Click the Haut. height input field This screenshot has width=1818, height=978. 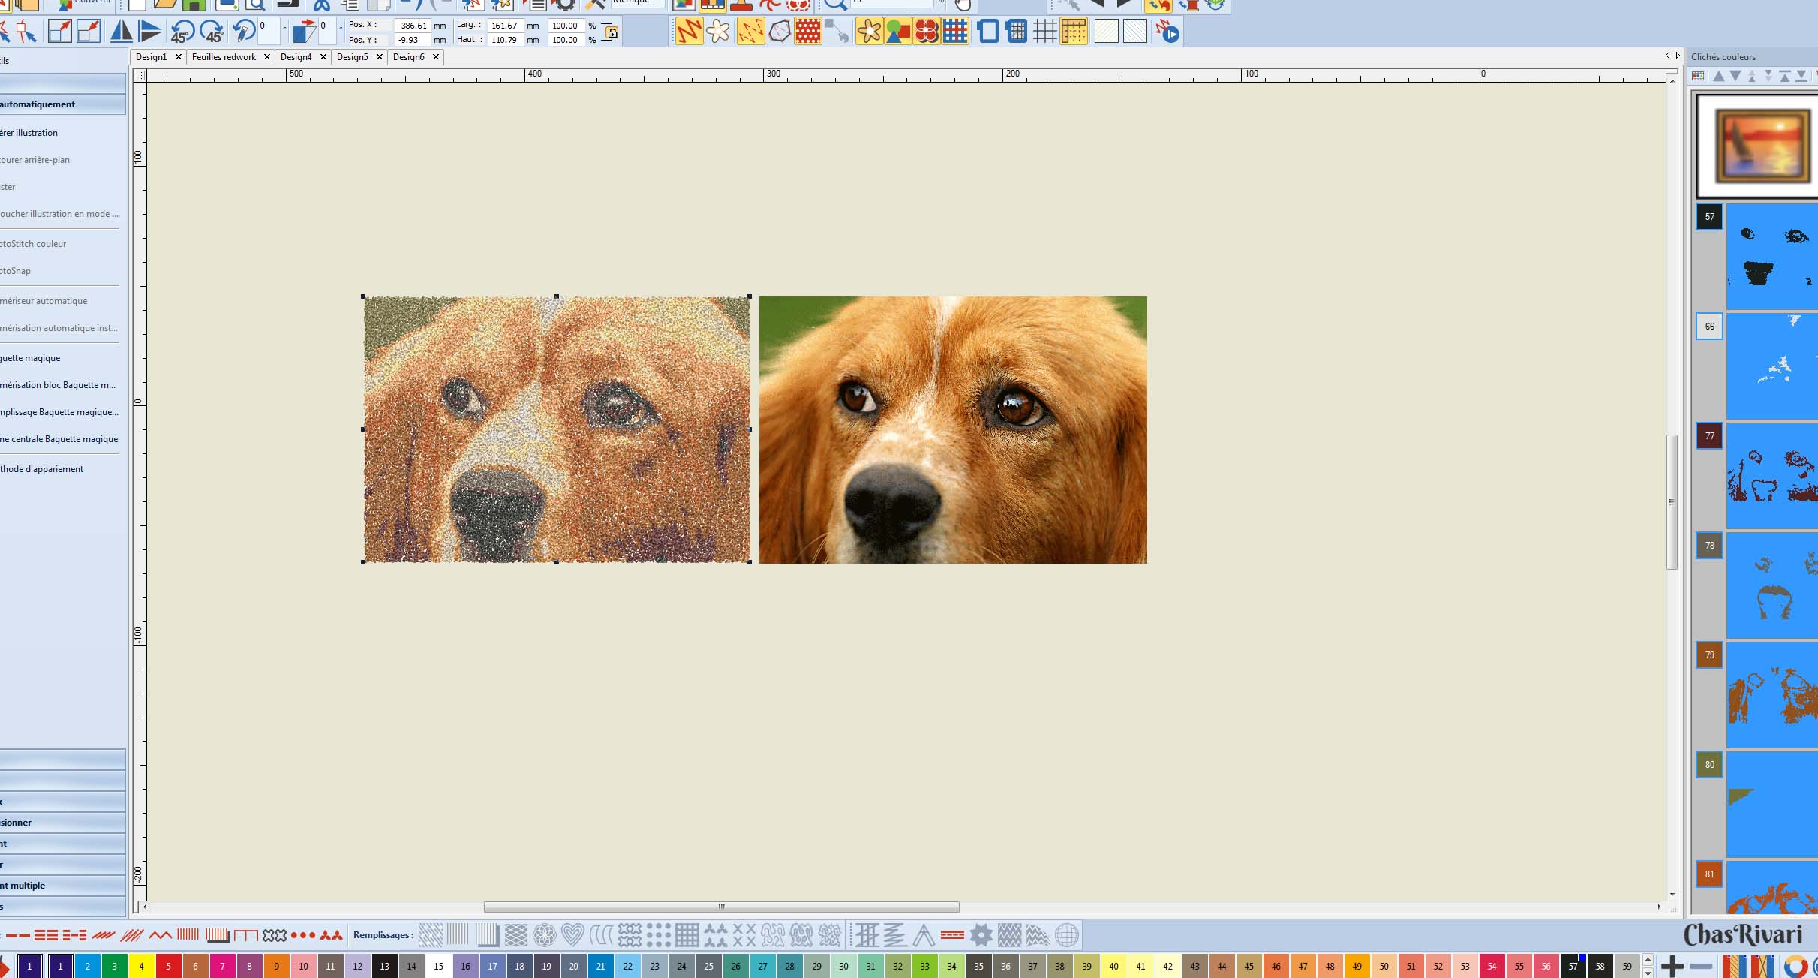coord(504,40)
